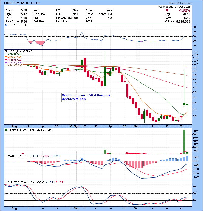Select the Open value 5.38
The width and height of the screenshot is (203, 211).
24,10
